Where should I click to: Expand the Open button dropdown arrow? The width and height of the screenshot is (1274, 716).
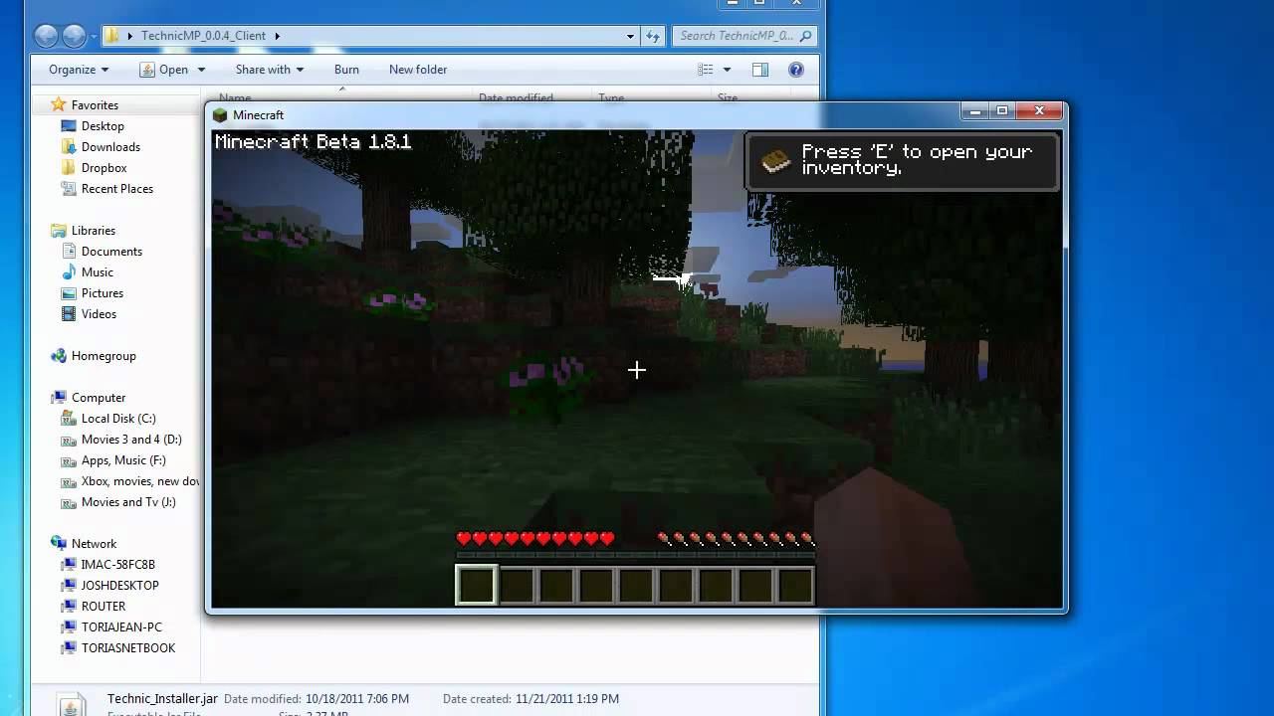pyautogui.click(x=201, y=70)
